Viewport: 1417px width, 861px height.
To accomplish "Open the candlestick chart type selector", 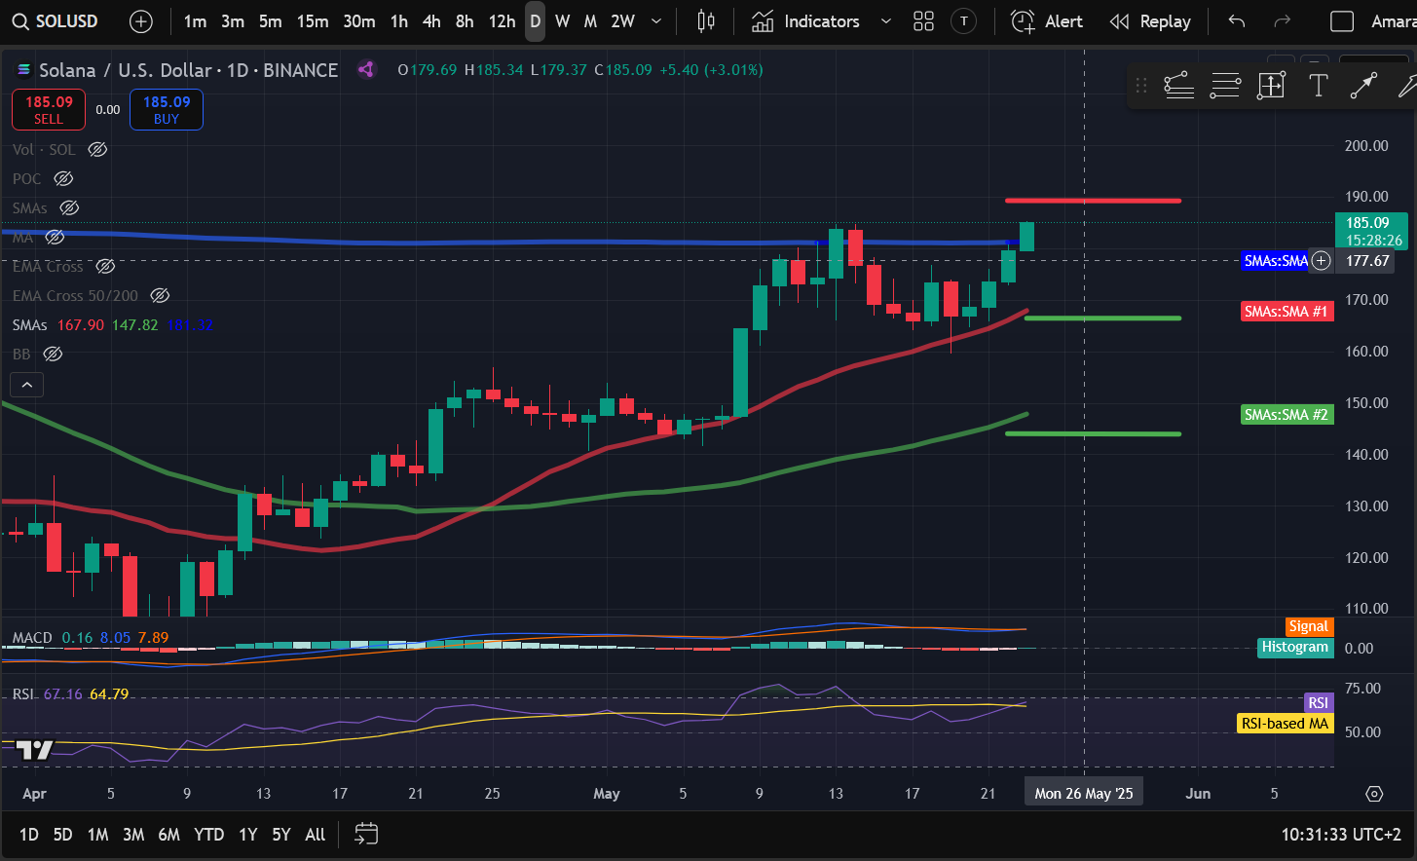I will (707, 21).
